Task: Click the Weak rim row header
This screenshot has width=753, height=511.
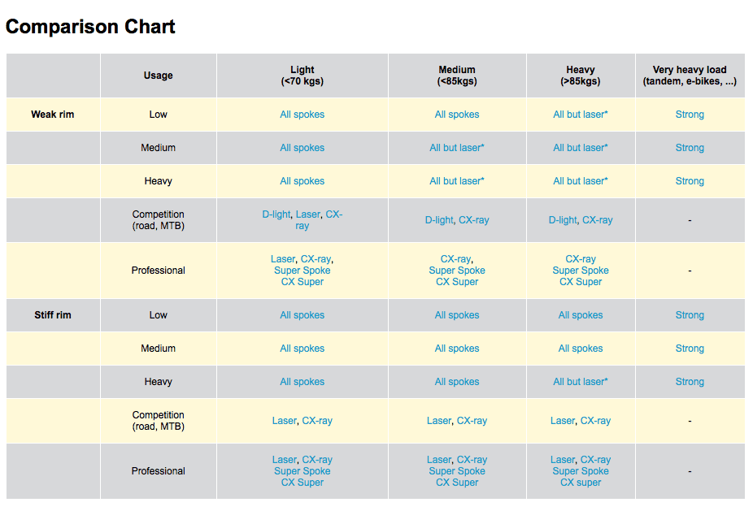Action: coord(52,115)
